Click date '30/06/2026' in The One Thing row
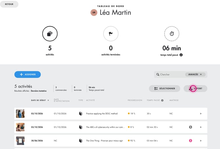 [37, 140]
